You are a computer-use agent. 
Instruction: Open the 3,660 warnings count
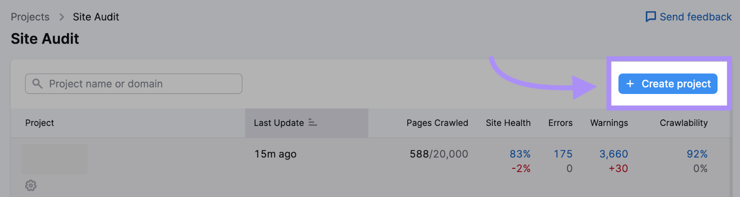pyautogui.click(x=613, y=154)
